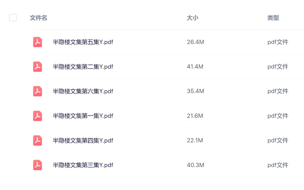Tick the select-all checkbox in header
Viewport: 304px width, 190px height.
click(13, 18)
